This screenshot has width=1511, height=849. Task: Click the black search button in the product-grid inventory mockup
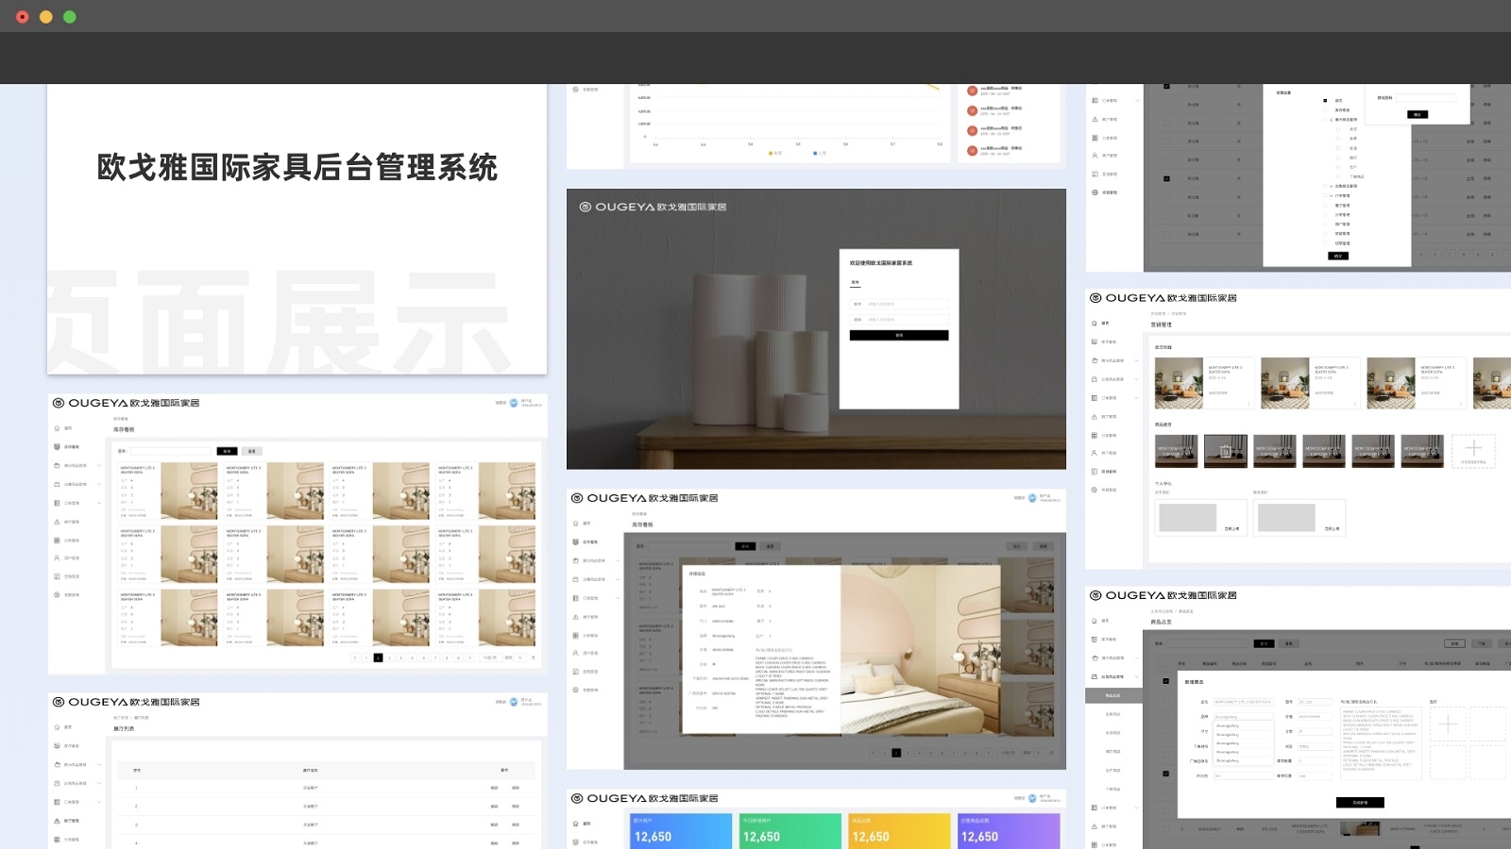click(x=227, y=451)
